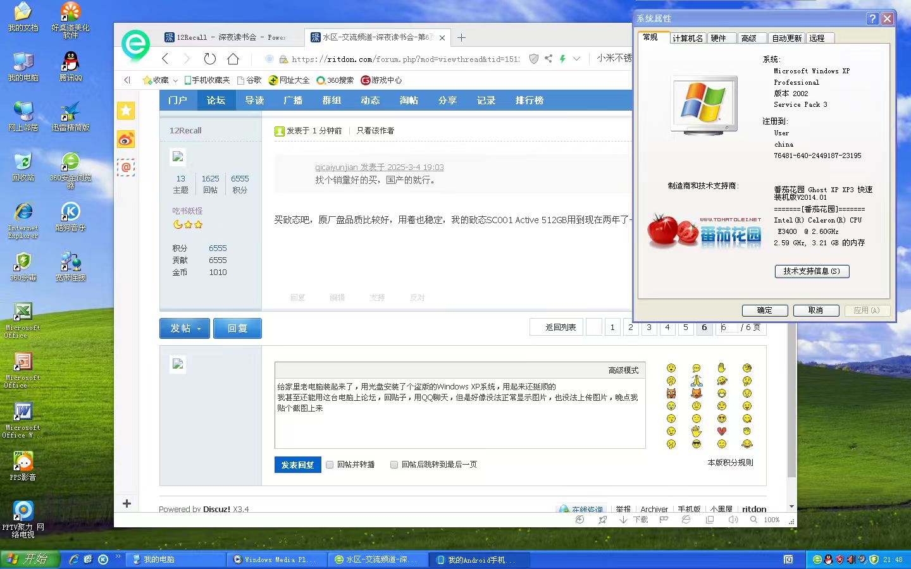Open the download manager arrow icon
This screenshot has height=569, width=911.
click(623, 520)
